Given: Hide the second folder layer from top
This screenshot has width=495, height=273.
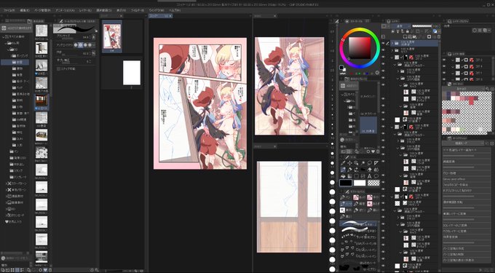Looking at the screenshot, I should pyautogui.click(x=383, y=50).
